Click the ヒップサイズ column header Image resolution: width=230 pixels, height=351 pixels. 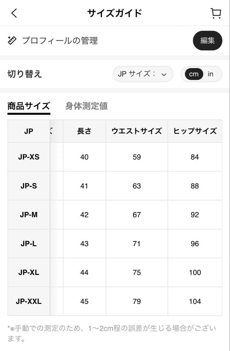pyautogui.click(x=195, y=131)
